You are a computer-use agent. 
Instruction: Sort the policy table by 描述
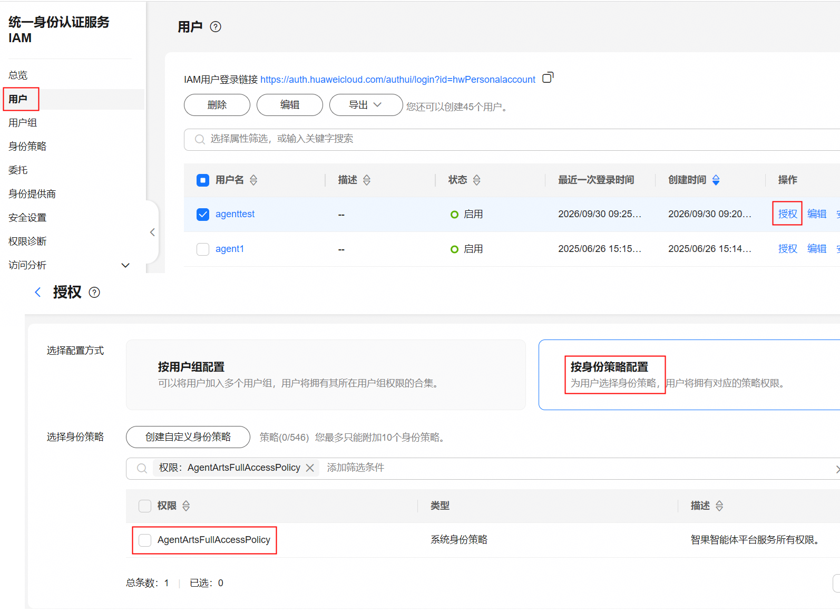tap(719, 506)
